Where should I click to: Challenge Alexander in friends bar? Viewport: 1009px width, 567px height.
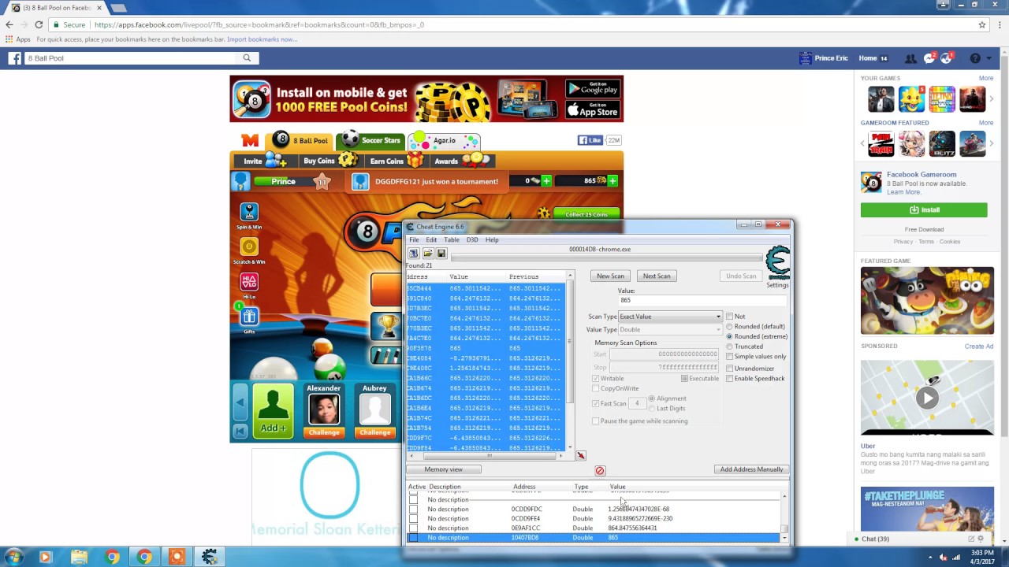coord(324,432)
